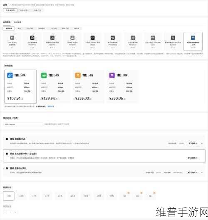Click the outlined selected region button

[x=10, y=10]
